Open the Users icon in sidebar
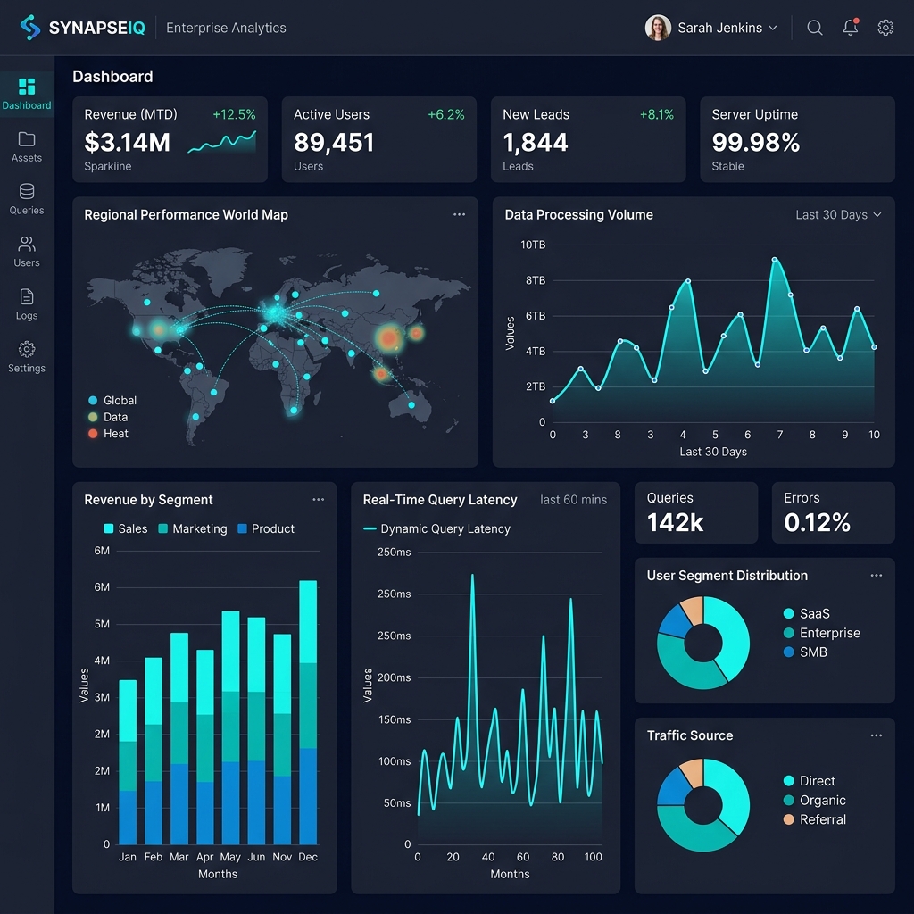This screenshot has width=914, height=914. [27, 245]
